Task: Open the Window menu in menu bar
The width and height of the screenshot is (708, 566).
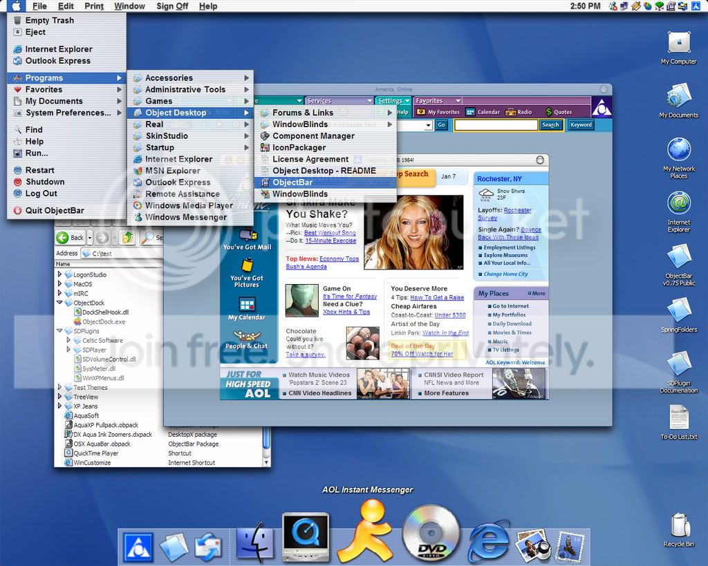Action: point(129,6)
